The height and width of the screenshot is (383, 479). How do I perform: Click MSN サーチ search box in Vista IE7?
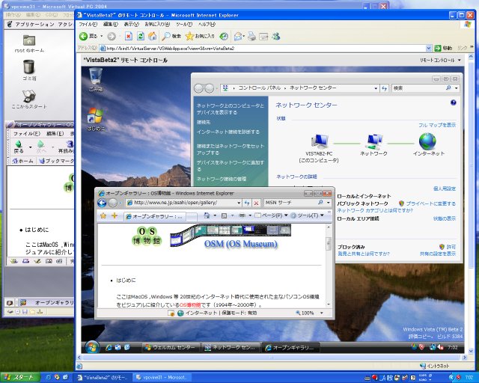point(290,203)
